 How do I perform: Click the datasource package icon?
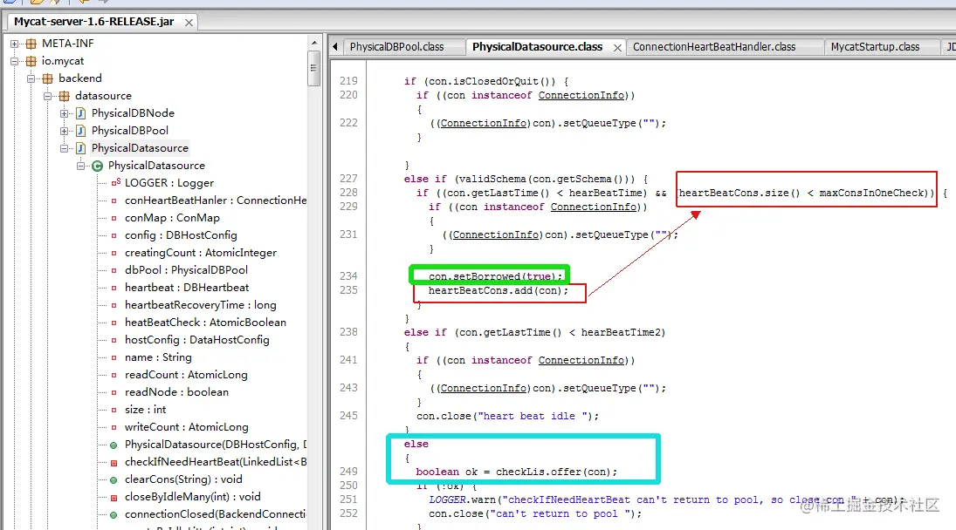pos(64,96)
